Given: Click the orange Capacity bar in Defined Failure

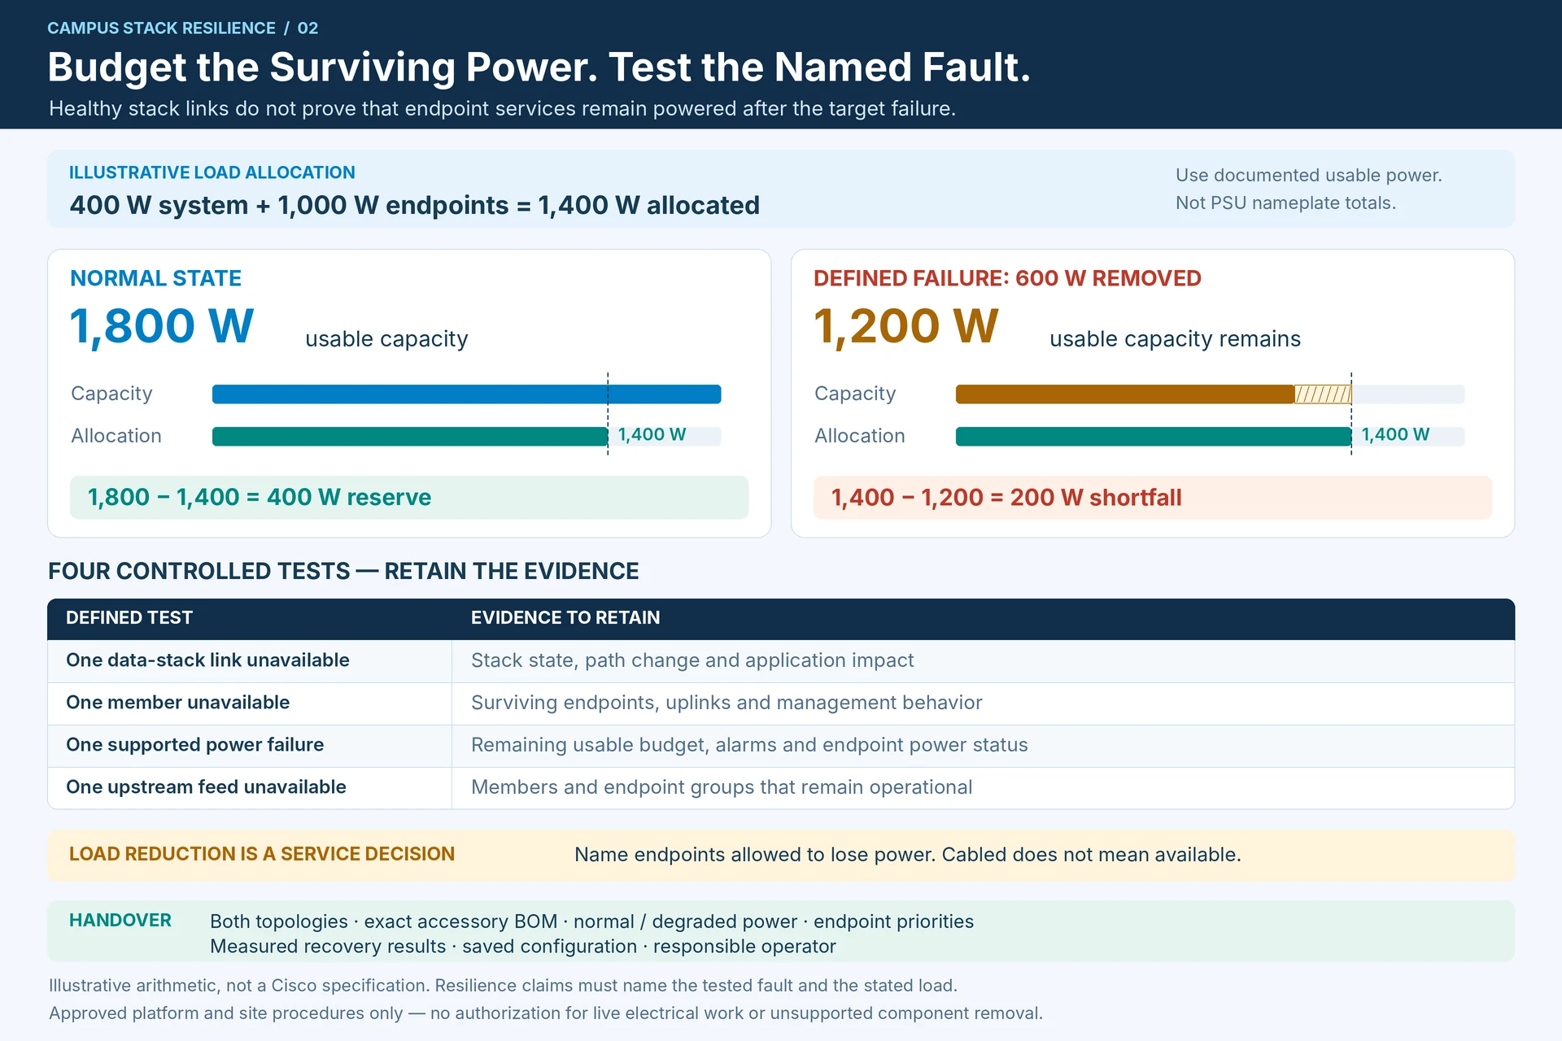Looking at the screenshot, I should (1125, 394).
